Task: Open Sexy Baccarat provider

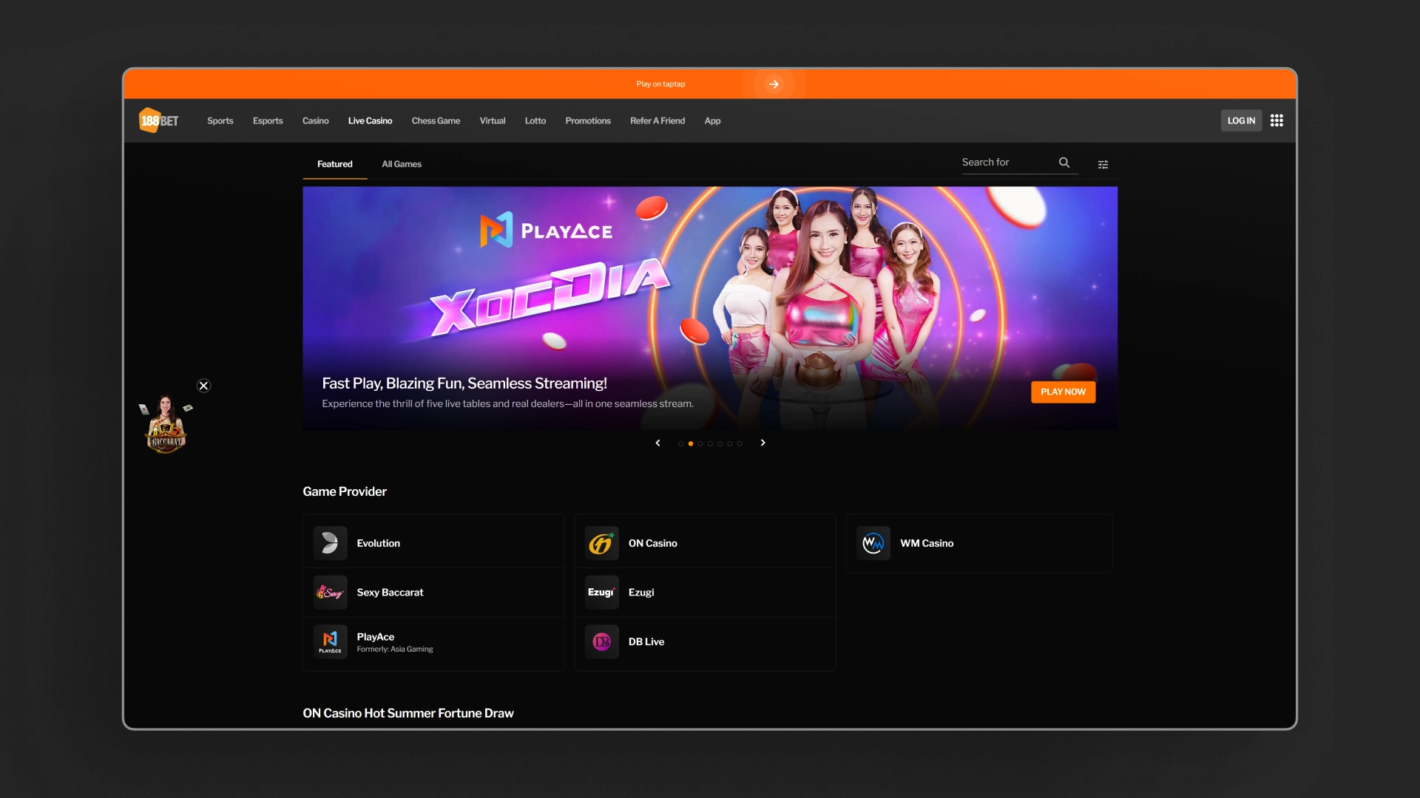Action: click(433, 593)
